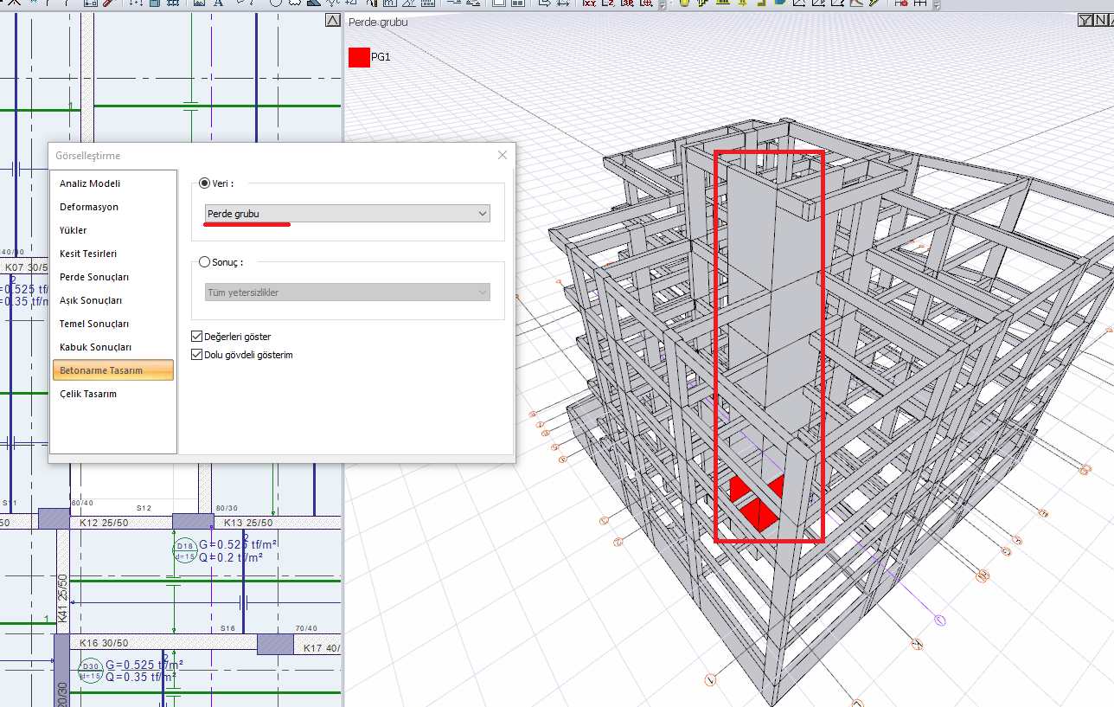Click the Görselleştirme dialog title

click(x=87, y=156)
